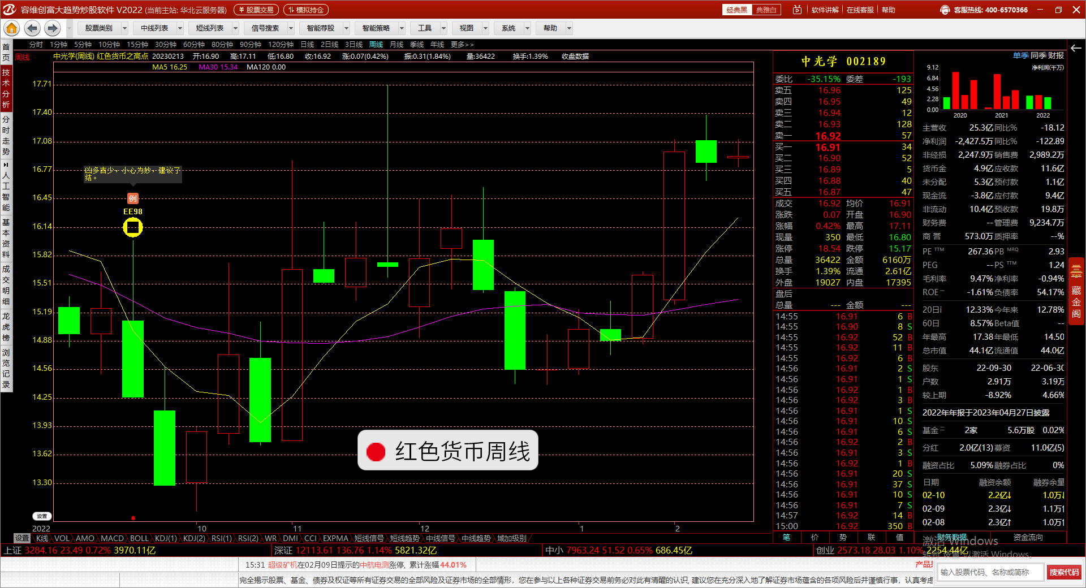
Task: Go back with the left arrow icon
Action: point(32,28)
